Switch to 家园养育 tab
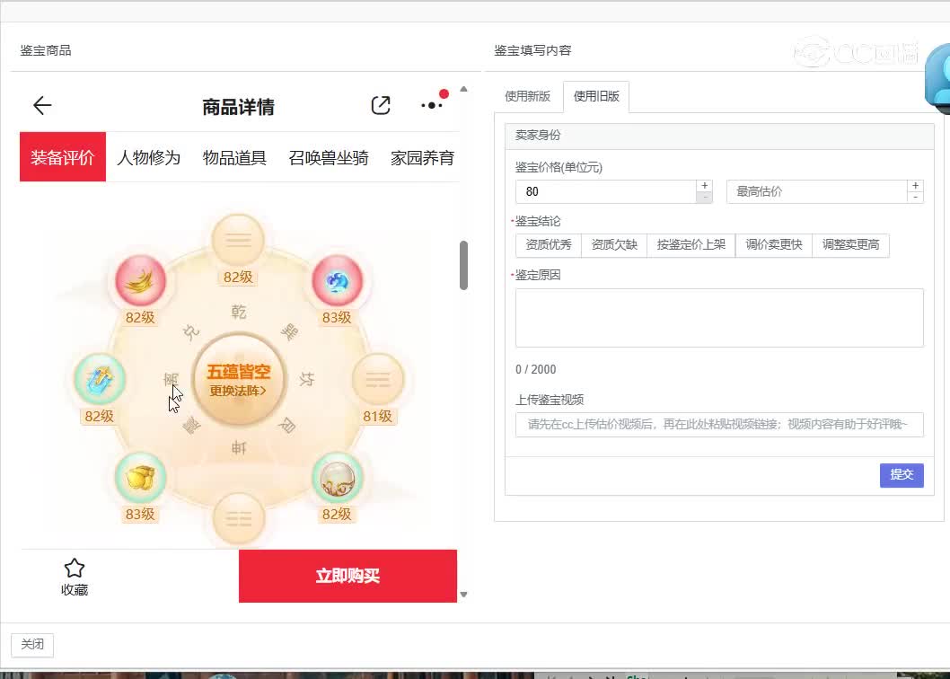The image size is (950, 679). pyautogui.click(x=422, y=158)
